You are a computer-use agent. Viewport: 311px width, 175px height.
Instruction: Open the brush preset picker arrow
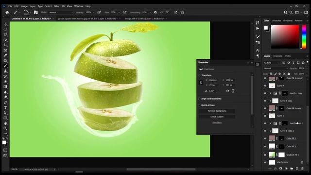[x=31, y=13]
